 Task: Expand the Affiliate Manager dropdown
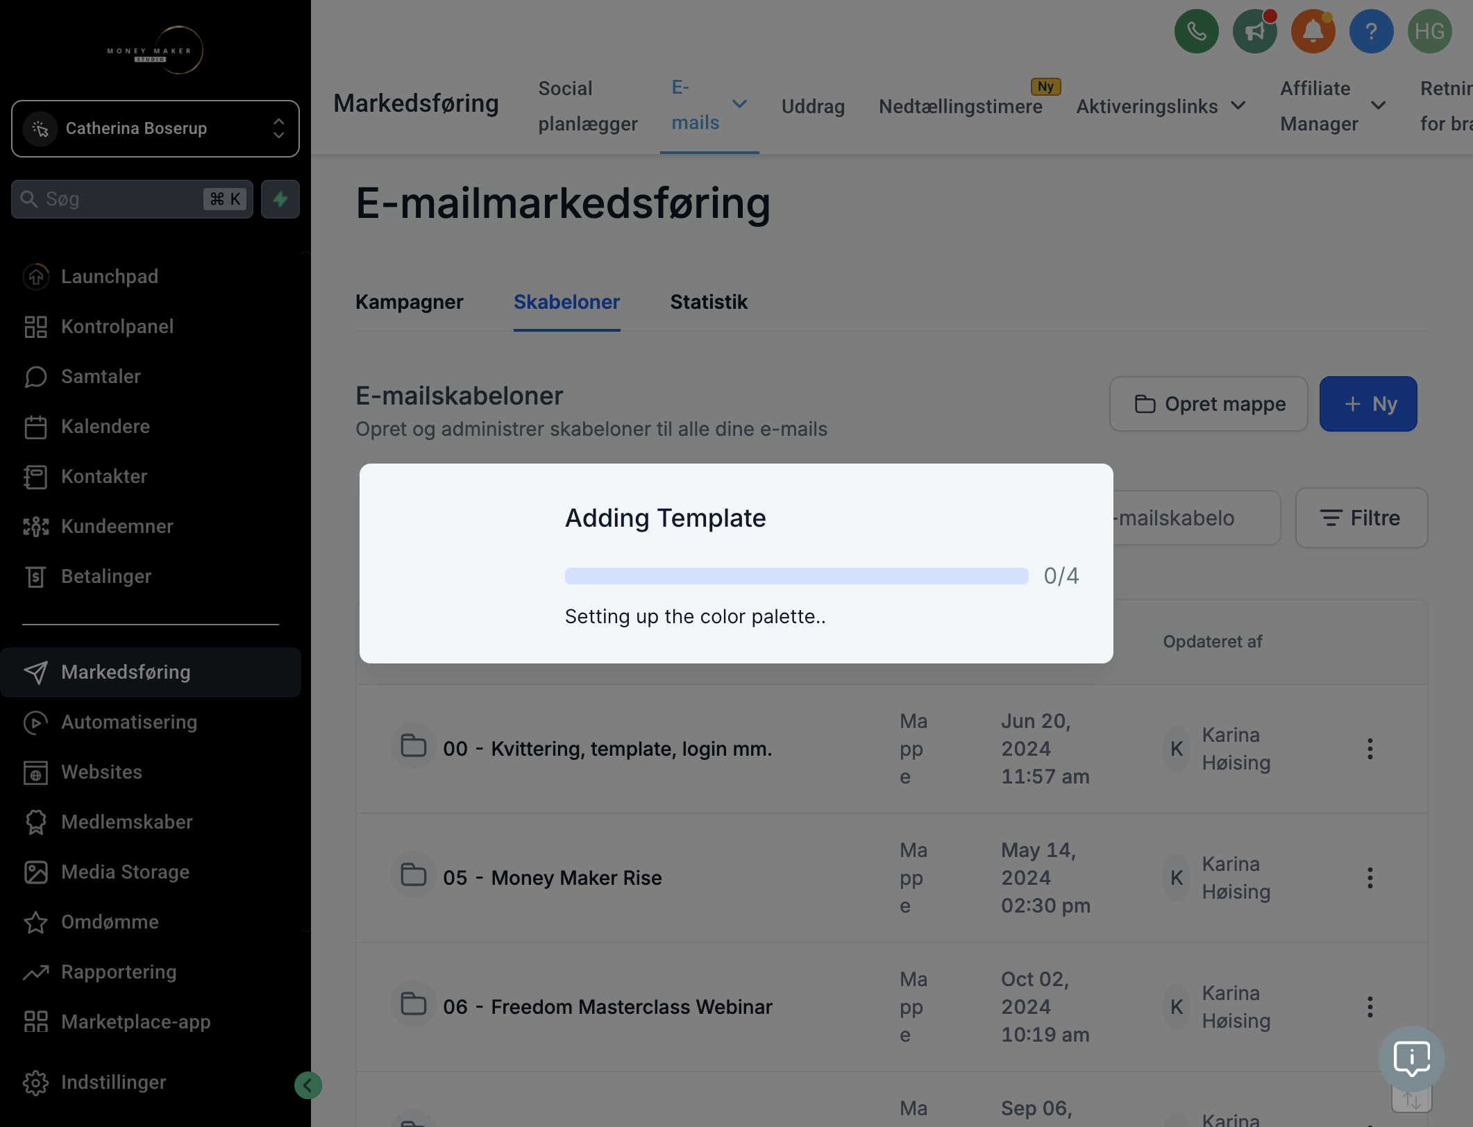pyautogui.click(x=1379, y=105)
